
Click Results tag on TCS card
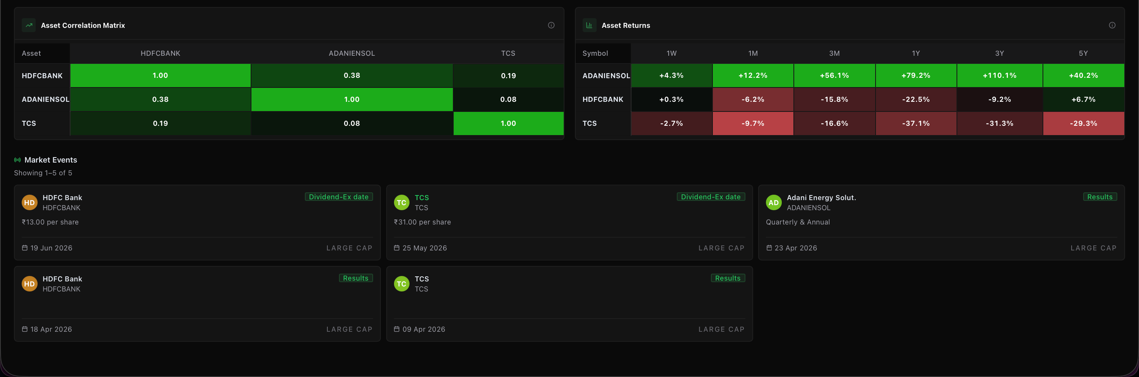[727, 278]
